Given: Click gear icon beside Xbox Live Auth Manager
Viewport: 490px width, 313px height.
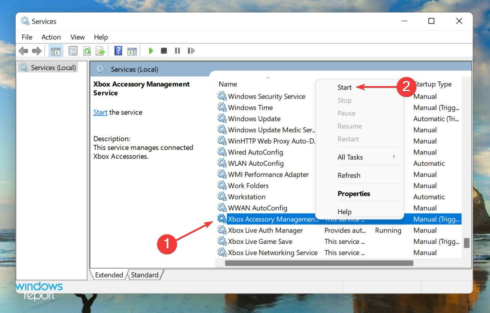Looking at the screenshot, I should point(222,230).
